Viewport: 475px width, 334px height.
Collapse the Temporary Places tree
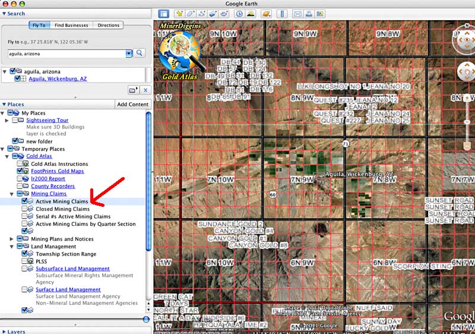coord(2,149)
